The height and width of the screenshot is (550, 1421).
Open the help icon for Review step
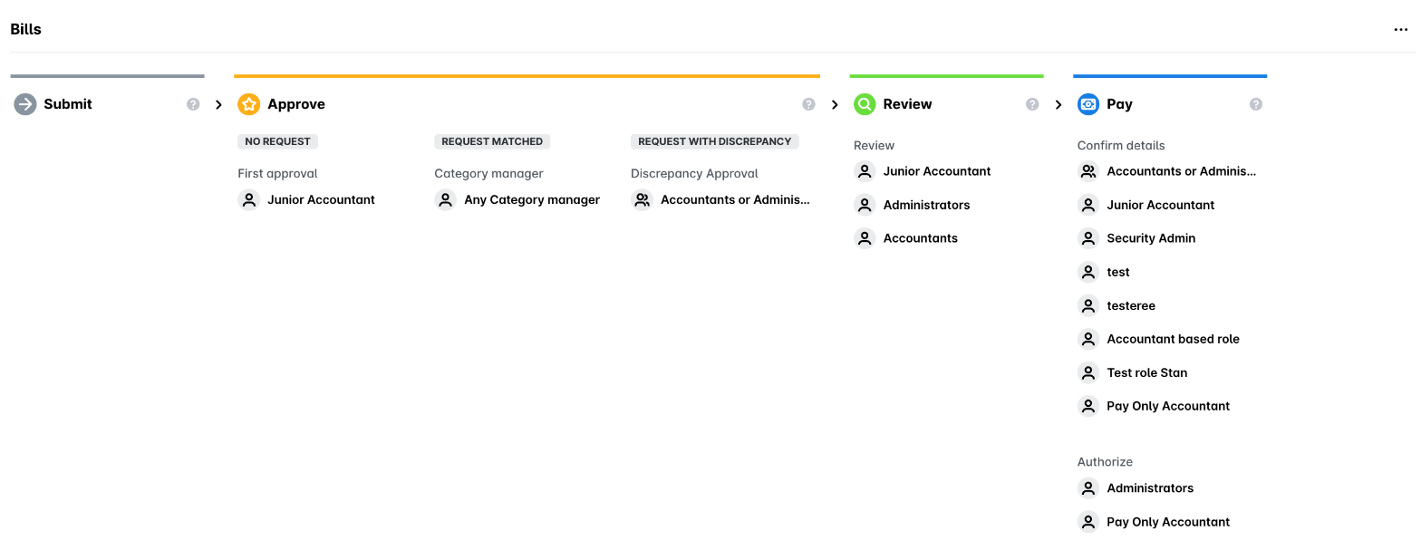pos(1032,104)
